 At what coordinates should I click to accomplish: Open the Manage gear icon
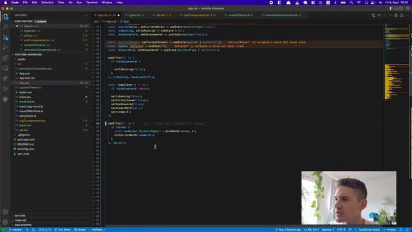tap(5, 222)
